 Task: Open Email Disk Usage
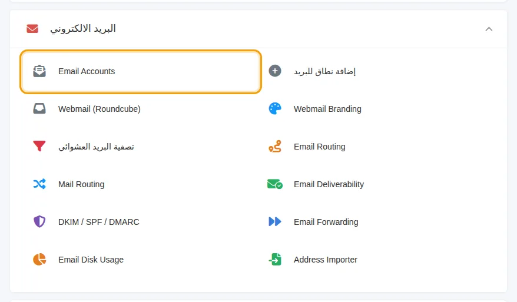tap(91, 260)
